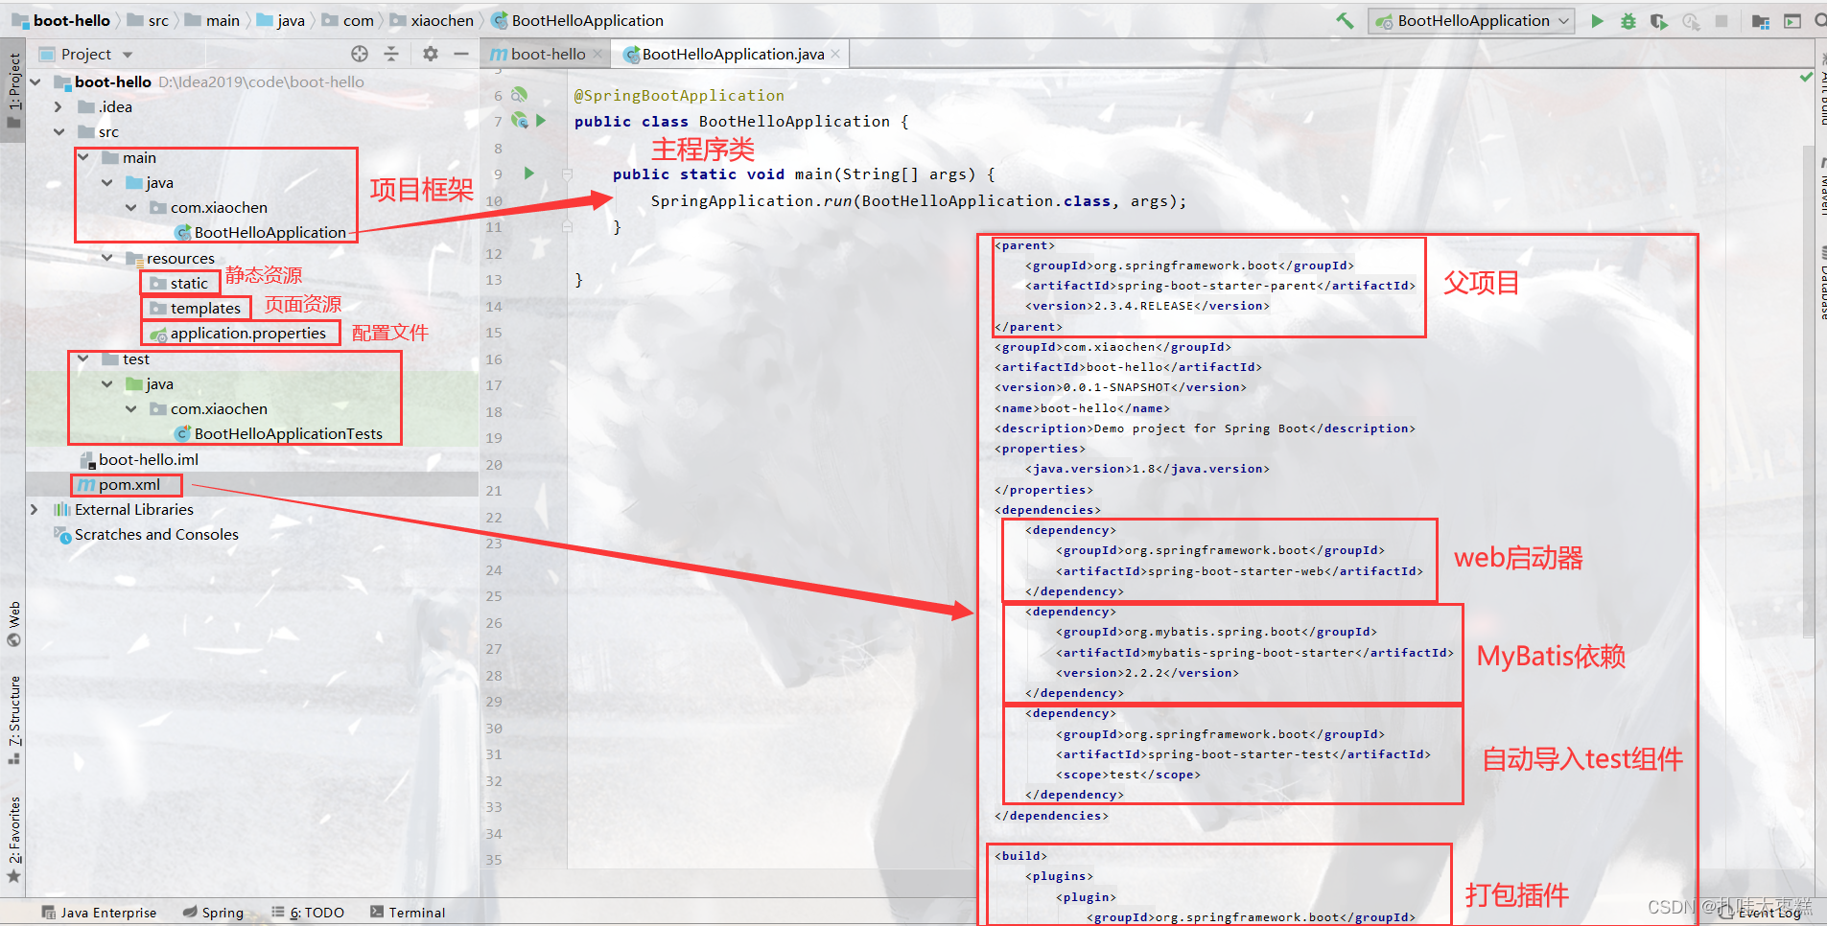1827x926 pixels.
Task: Open the BootHelloApplication run configuration dropdown
Action: 1472,21
